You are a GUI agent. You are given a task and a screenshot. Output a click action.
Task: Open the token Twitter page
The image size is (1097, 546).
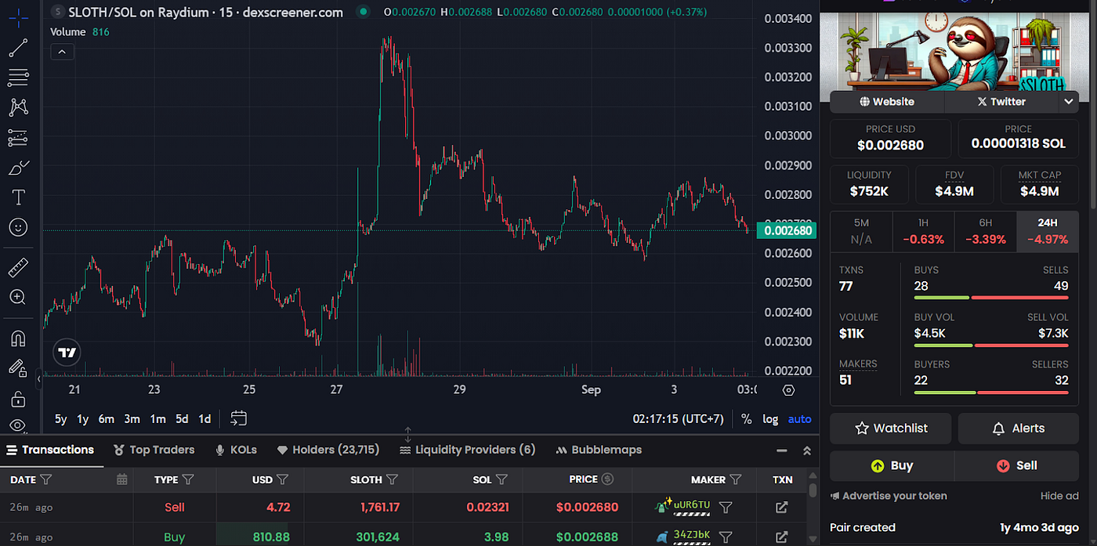[1001, 102]
